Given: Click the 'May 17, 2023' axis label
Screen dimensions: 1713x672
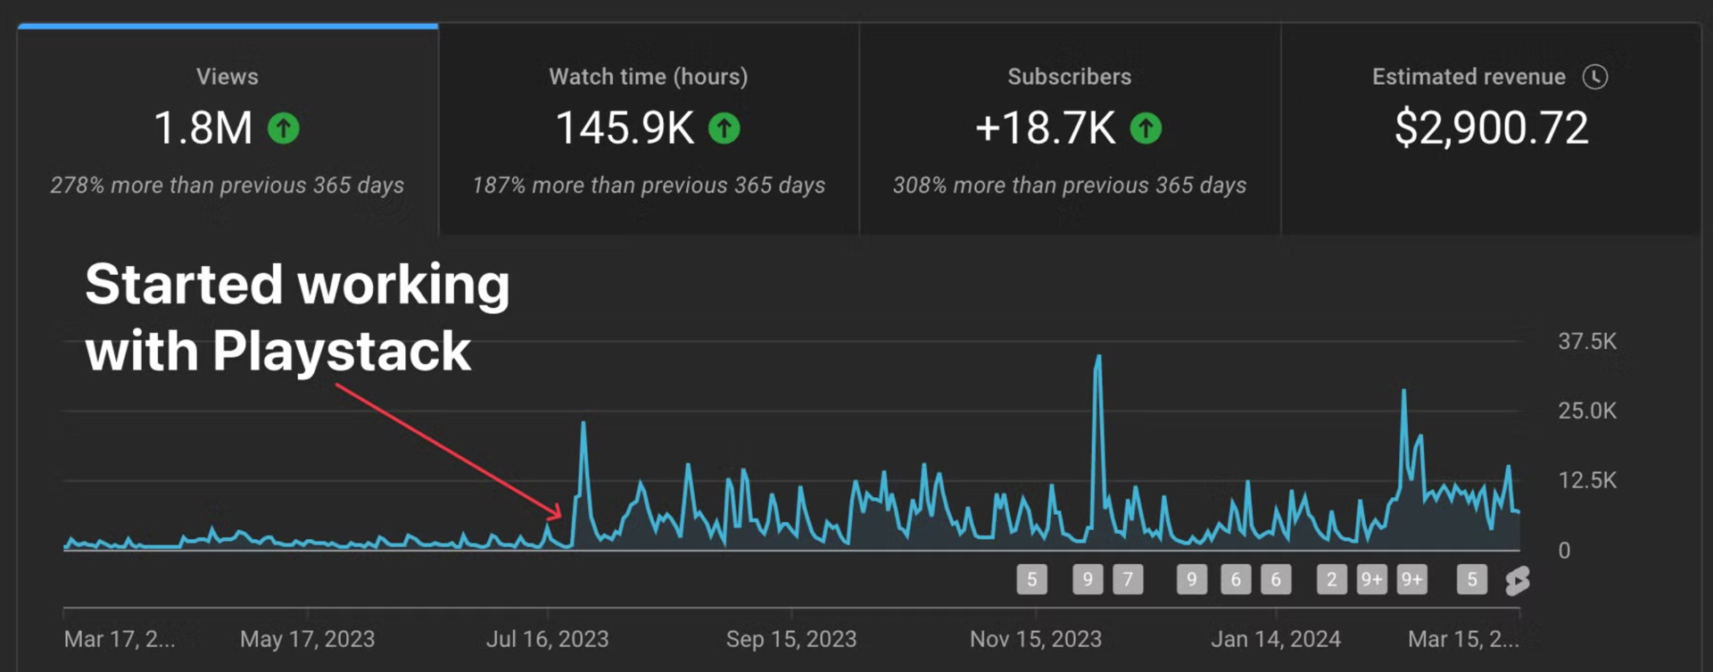Looking at the screenshot, I should click(x=308, y=639).
